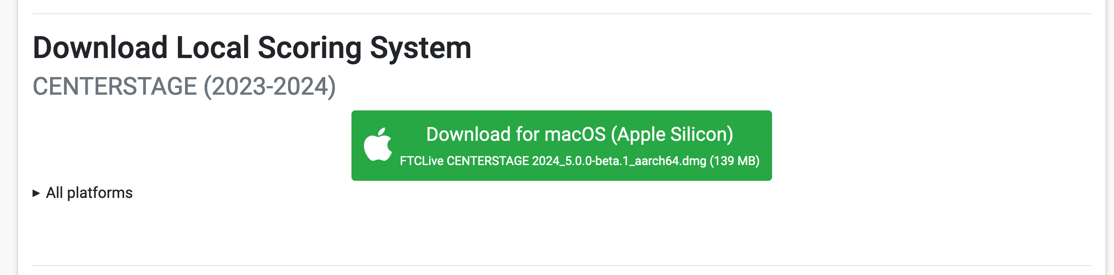The image size is (1114, 275).
Task: Click "Scoring System" in the page title
Action: click(365, 48)
